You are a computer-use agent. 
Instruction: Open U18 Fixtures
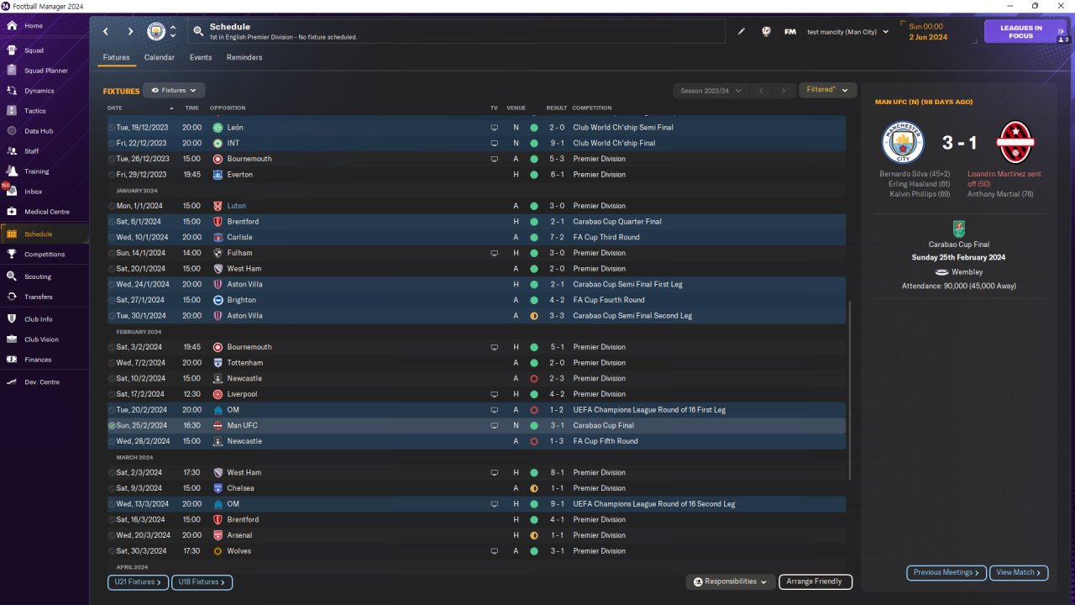click(202, 581)
